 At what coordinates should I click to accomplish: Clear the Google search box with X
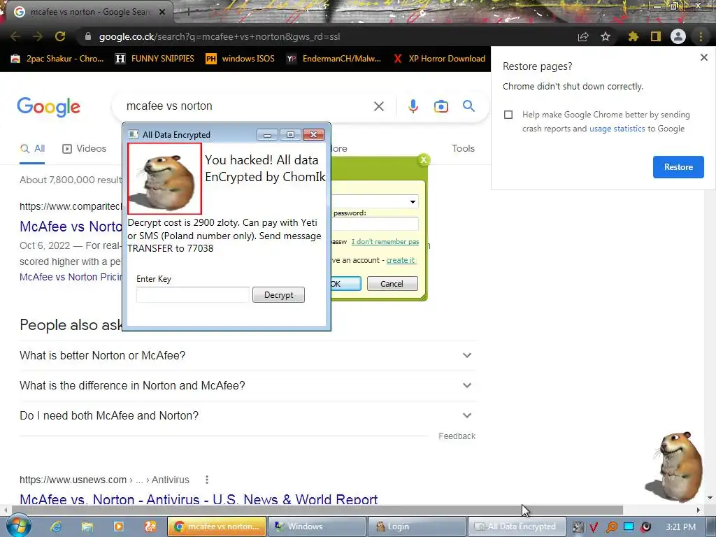pos(378,106)
